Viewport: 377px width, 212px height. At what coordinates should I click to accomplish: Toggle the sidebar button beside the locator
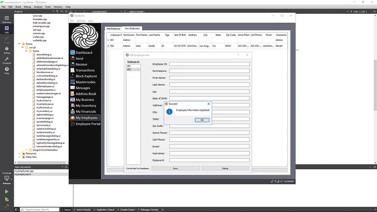pyautogui.click(x=16, y=210)
